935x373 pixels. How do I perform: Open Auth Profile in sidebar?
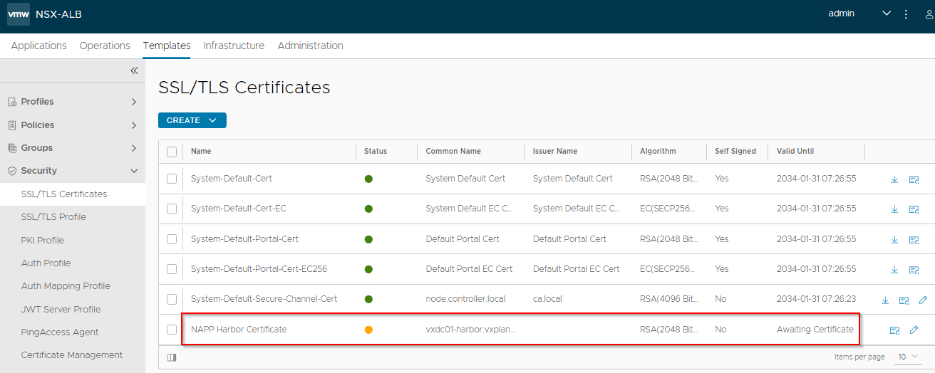[72, 263]
